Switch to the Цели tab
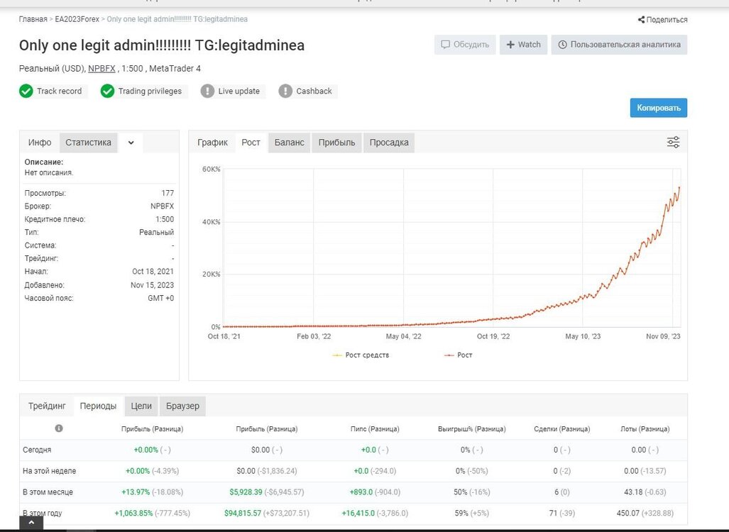Screen dimensions: 729x532 [141, 406]
